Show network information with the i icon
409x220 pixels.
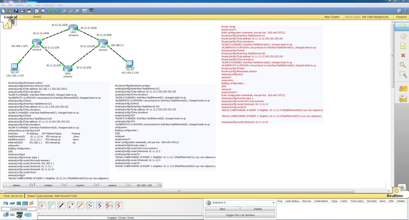pyautogui.click(x=400, y=11)
